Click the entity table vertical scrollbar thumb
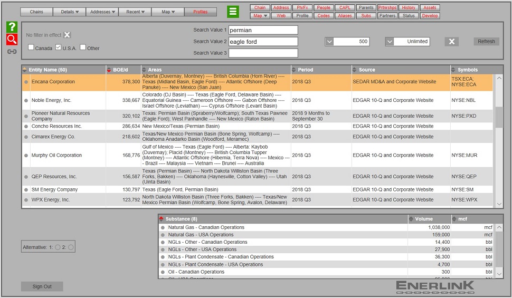 (x=499, y=117)
